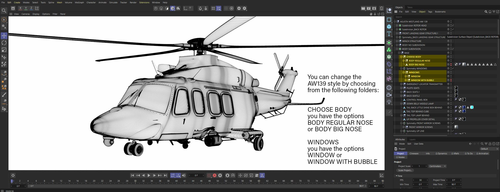The width and height of the screenshot is (500, 192).
Task: Toggle the highlighted workplane grid snap icon
Action: (x=218, y=8)
